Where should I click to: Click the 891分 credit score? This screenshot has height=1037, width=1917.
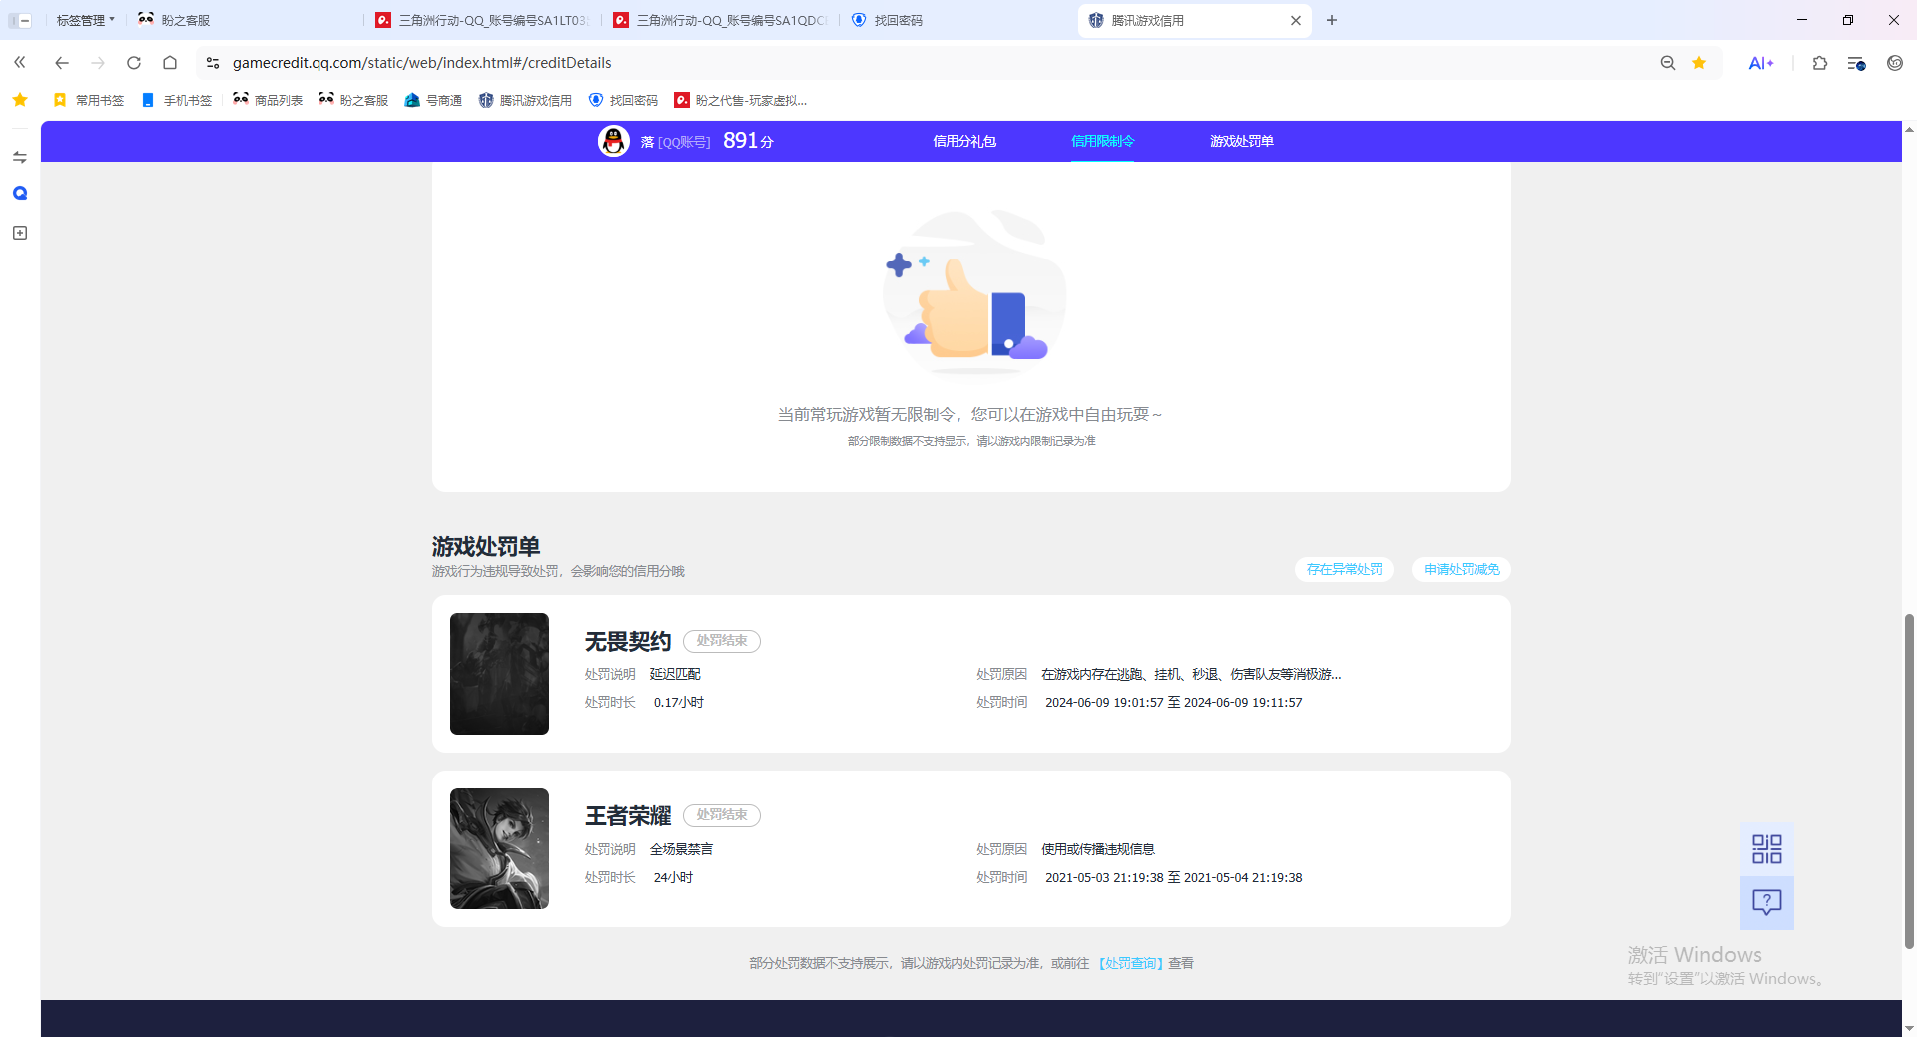748,141
